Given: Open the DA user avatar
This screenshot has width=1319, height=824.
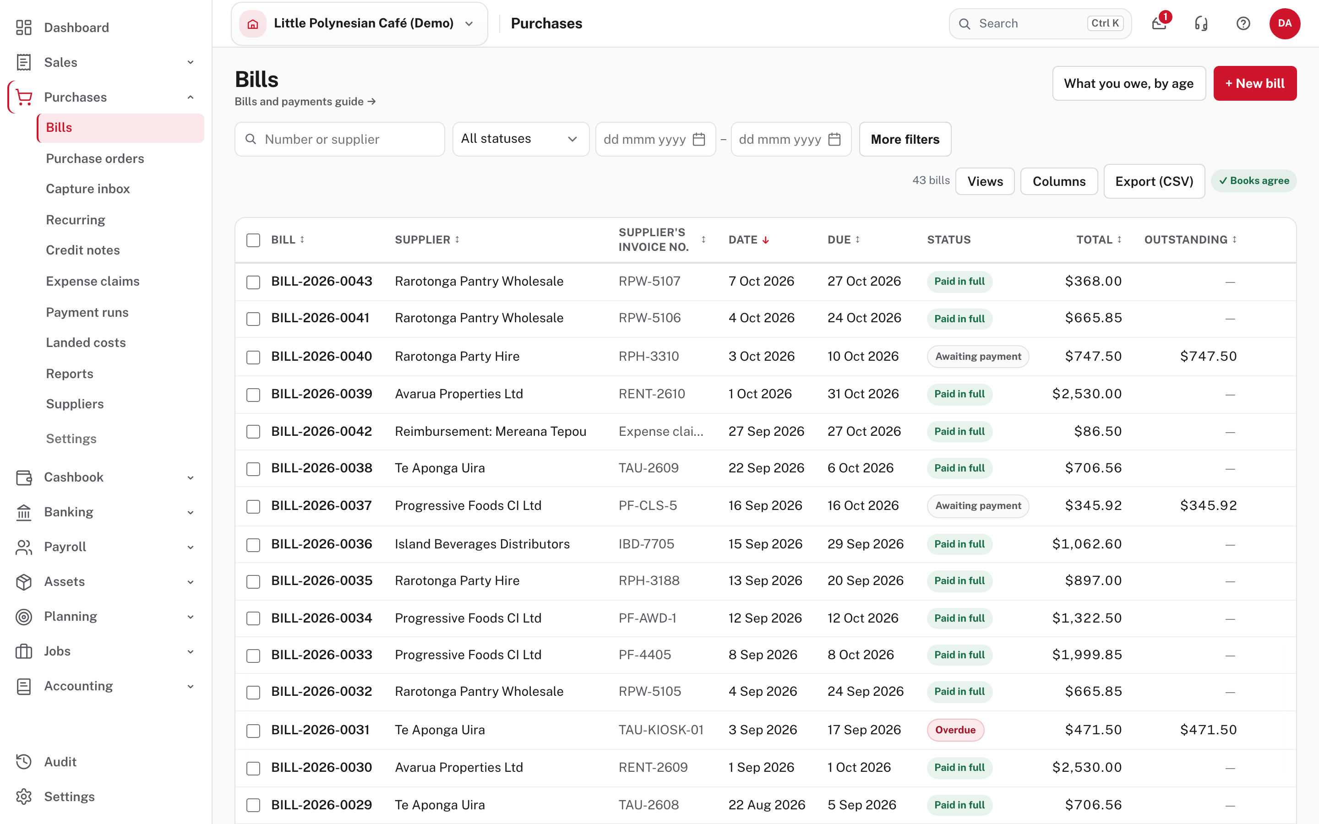Looking at the screenshot, I should click(1285, 23).
